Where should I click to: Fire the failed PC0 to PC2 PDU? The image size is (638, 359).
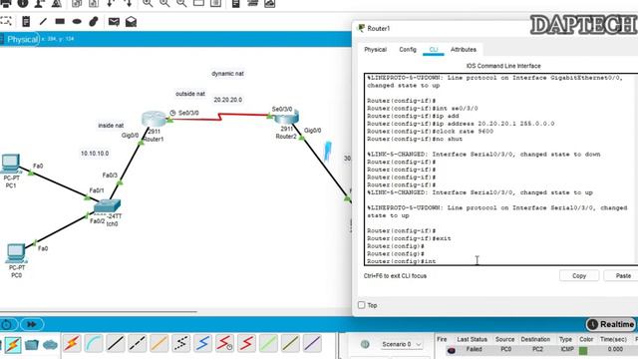click(452, 350)
